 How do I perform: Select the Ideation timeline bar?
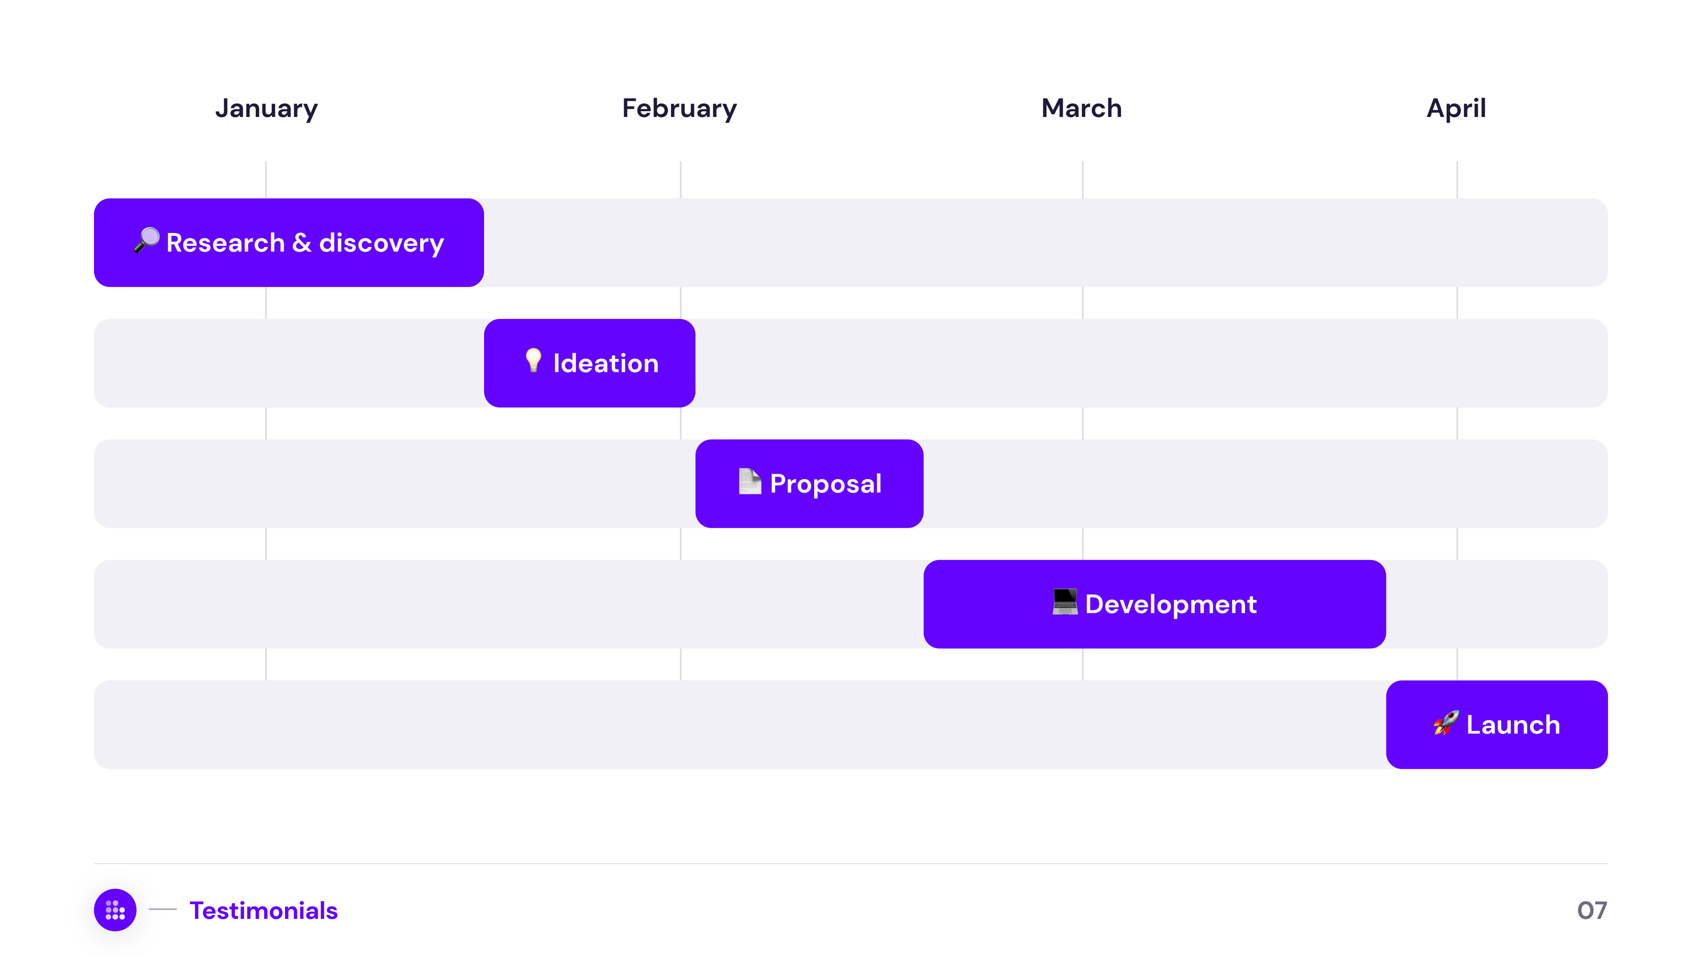pos(589,363)
